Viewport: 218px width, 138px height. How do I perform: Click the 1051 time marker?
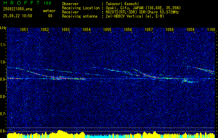click(24, 29)
